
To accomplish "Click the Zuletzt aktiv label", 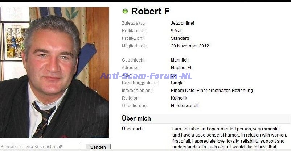I will tap(134, 23).
